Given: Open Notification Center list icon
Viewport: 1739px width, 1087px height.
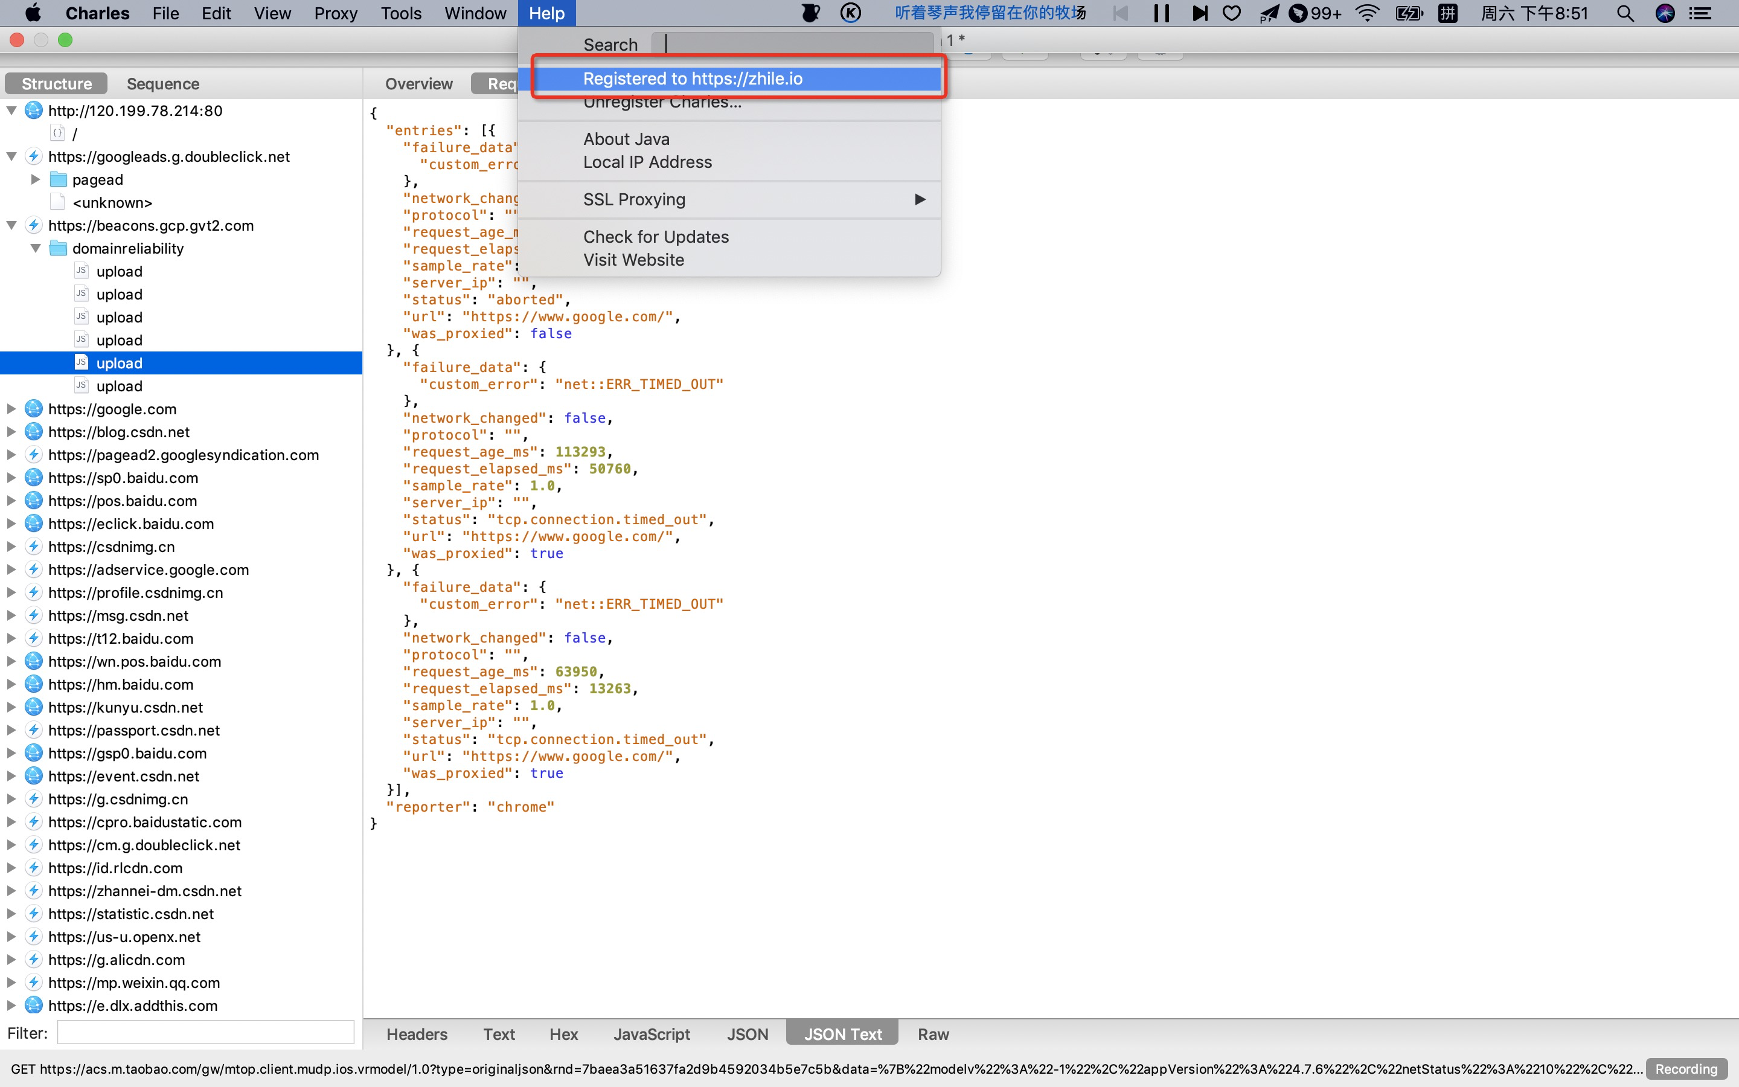Looking at the screenshot, I should pyautogui.click(x=1700, y=13).
